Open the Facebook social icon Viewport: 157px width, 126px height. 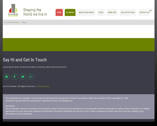(x=15, y=77)
